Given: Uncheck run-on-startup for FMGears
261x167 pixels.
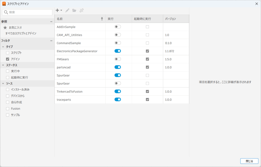Looking at the screenshot, I should (147, 59).
